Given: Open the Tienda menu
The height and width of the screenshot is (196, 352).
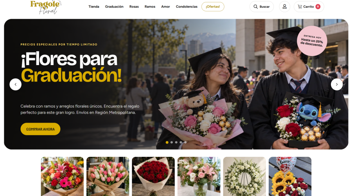Looking at the screenshot, I should pyautogui.click(x=93, y=7).
